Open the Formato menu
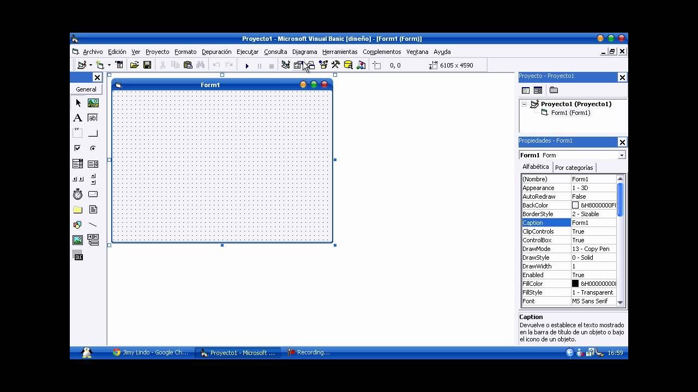The height and width of the screenshot is (392, 698). 185,52
